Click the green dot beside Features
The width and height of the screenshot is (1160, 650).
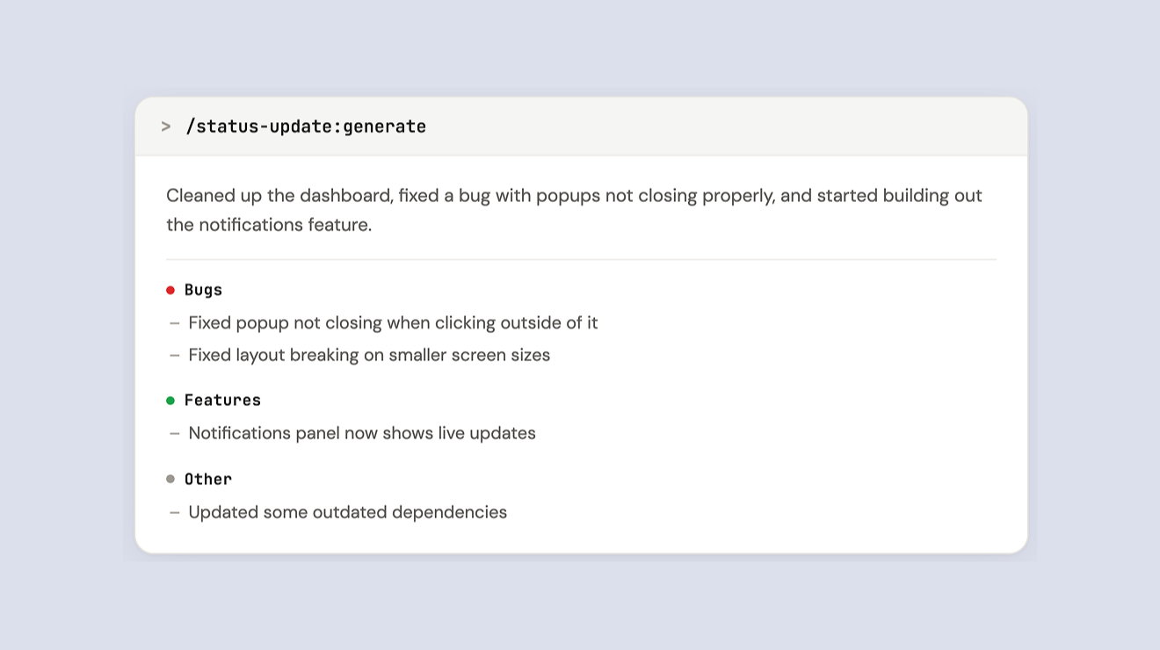[x=170, y=401]
